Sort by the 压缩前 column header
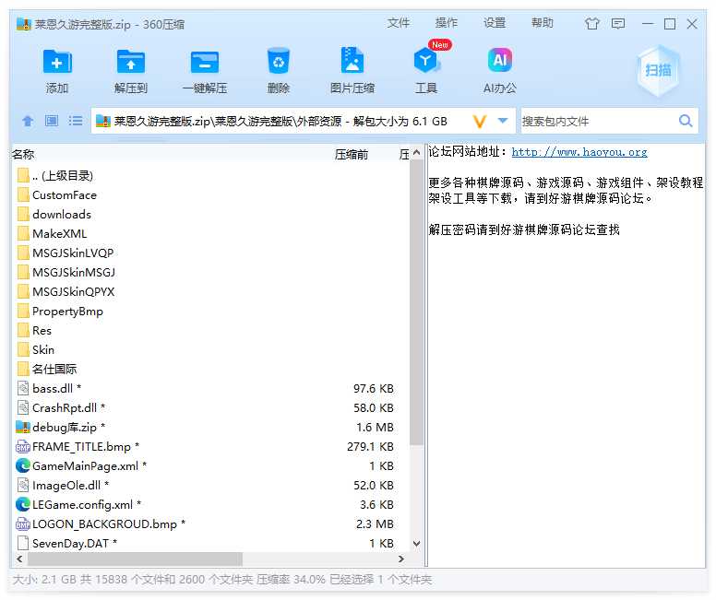This screenshot has height=600, width=716. point(352,154)
